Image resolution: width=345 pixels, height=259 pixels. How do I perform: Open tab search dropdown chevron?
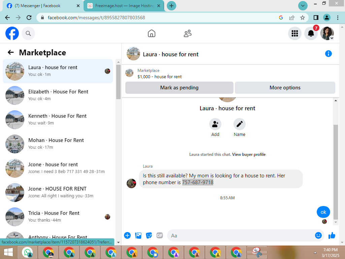(303, 6)
